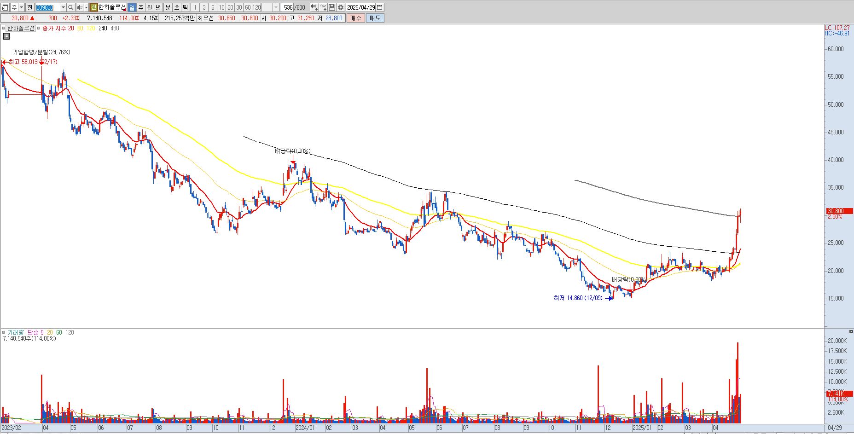Click the line tool icon with plus
The image size is (854, 434).
(x=323, y=7)
